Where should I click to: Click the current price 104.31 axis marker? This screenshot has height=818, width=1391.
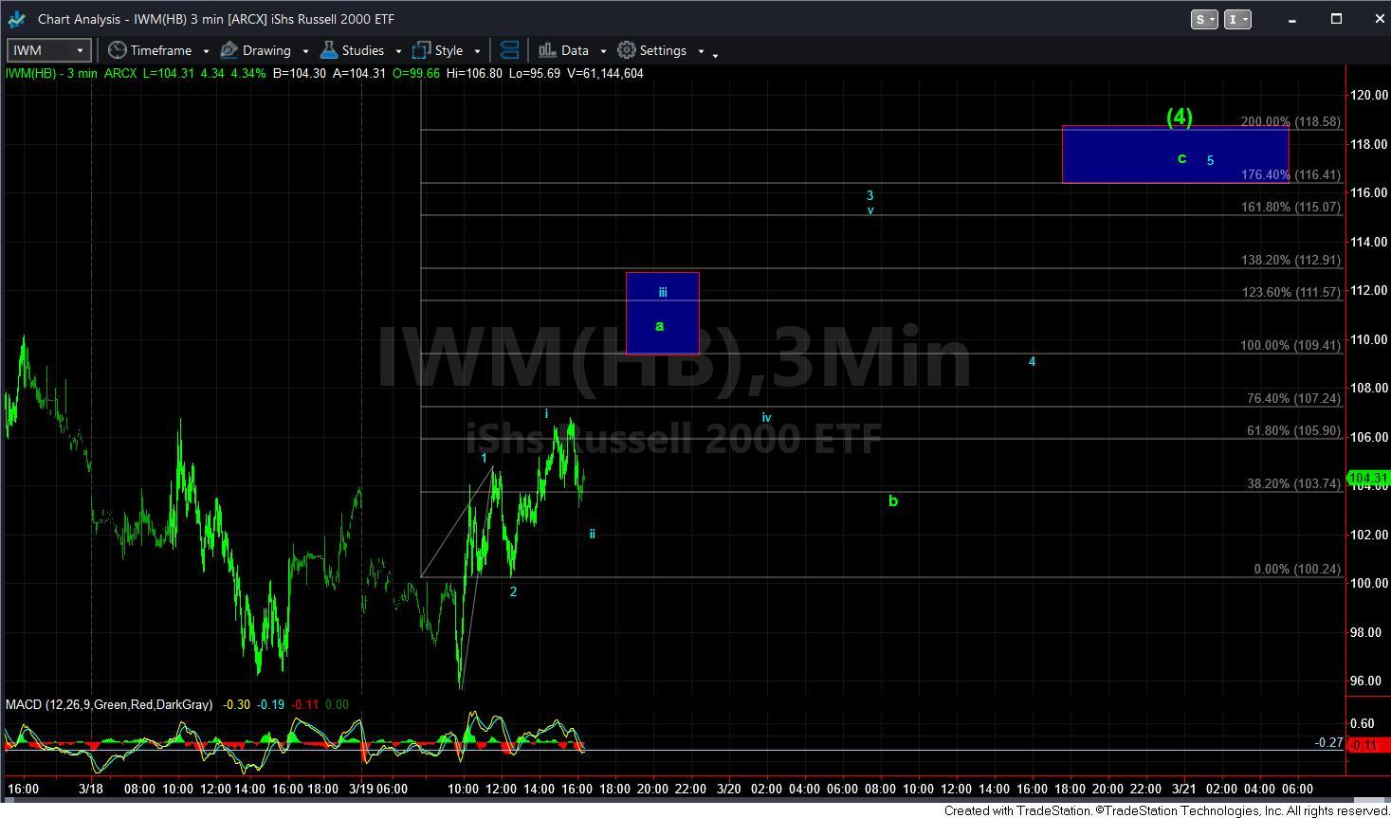1368,479
